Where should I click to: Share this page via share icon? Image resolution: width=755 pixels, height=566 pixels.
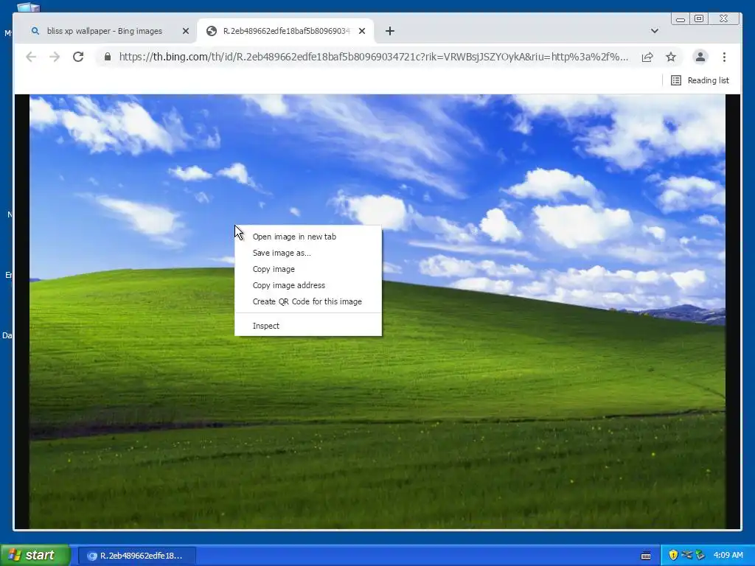click(x=647, y=57)
